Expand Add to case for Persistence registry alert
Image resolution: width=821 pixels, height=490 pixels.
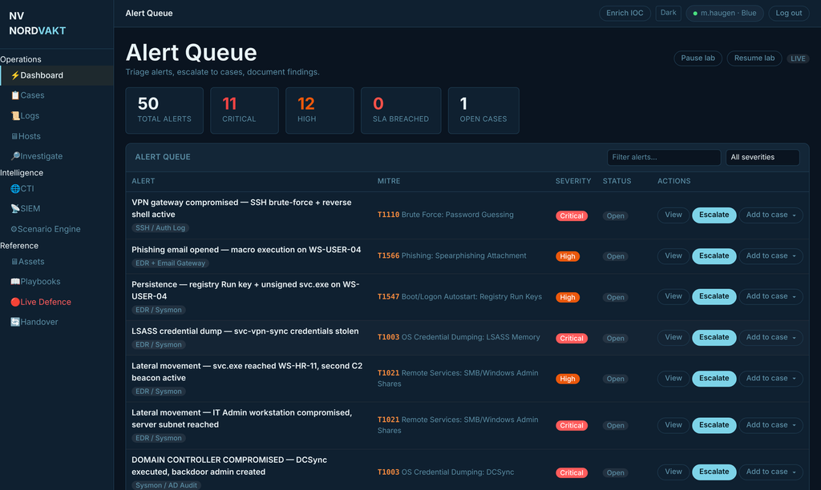pyautogui.click(x=770, y=296)
